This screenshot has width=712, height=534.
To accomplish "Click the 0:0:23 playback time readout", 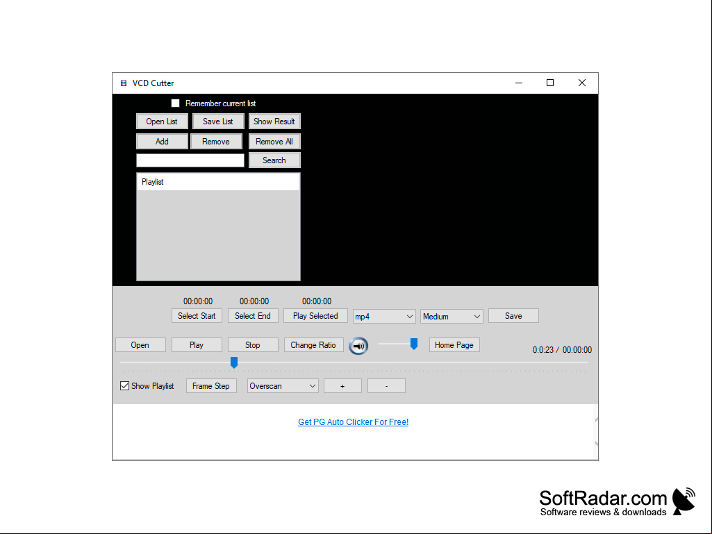I will (543, 350).
